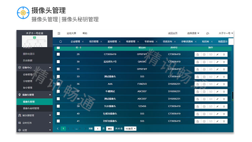Go to the home tab icon
The height and width of the screenshot is (142, 252).
point(60,41)
